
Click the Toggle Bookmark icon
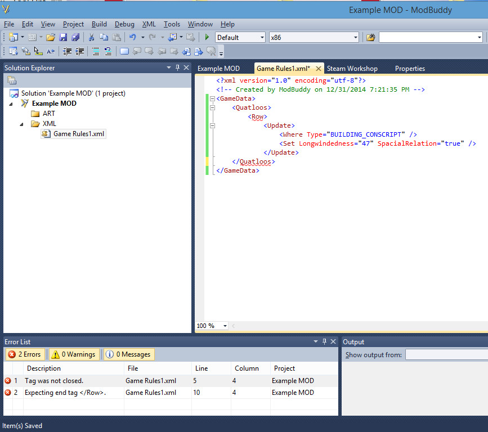click(124, 51)
